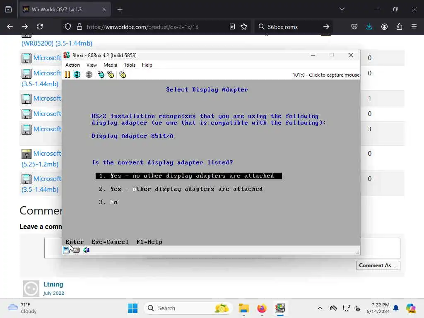Click Esc=Cancel at screen bottom
Viewport: 424px width, 318px height.
point(110,242)
